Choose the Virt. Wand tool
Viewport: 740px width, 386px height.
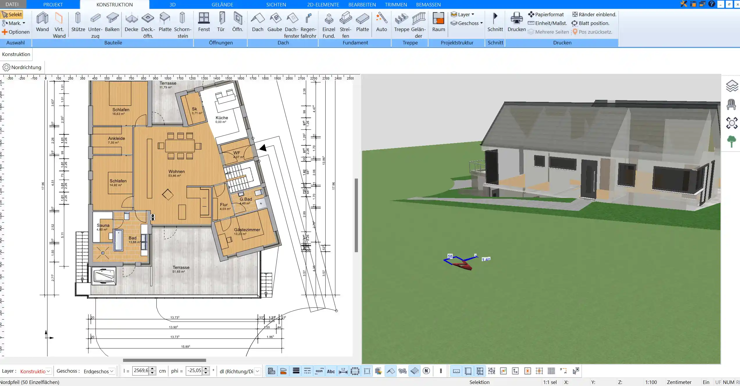59,25
